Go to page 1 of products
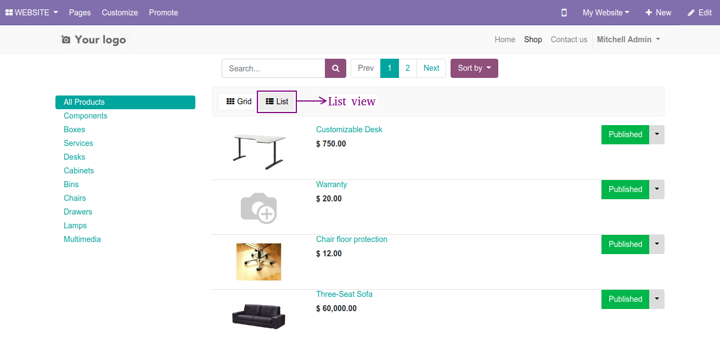 [x=390, y=69]
